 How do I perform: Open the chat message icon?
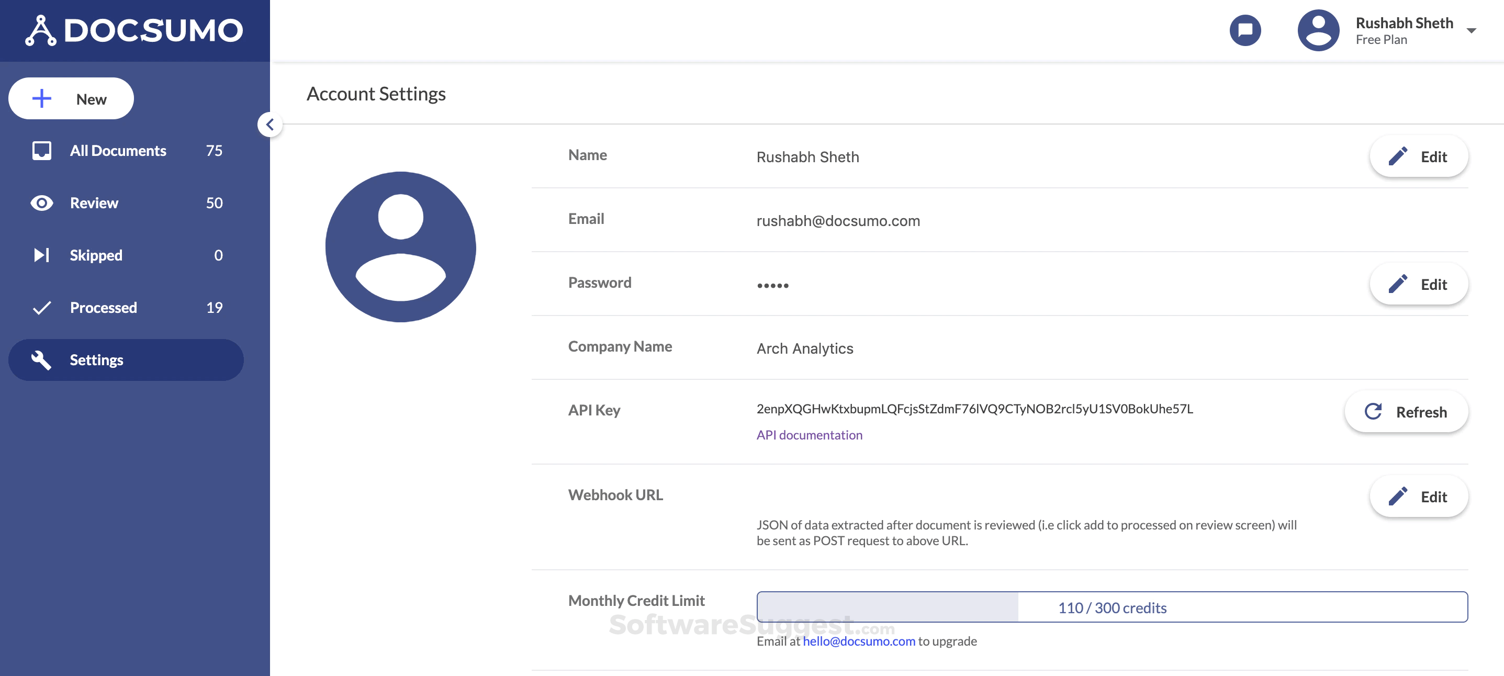1245,30
